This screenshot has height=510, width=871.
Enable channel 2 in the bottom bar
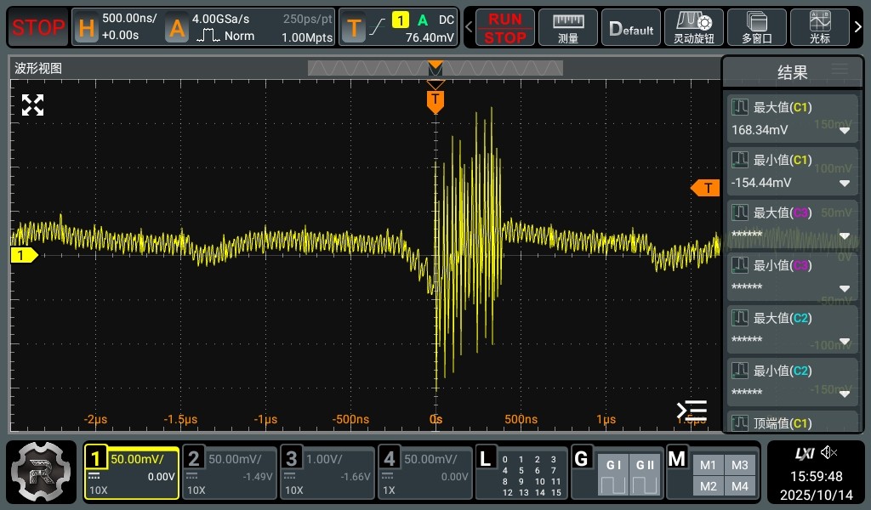[231, 473]
